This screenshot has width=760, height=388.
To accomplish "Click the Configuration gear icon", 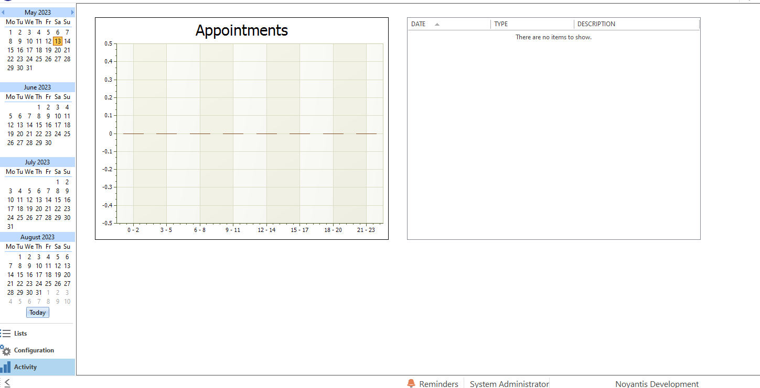I will (x=6, y=350).
